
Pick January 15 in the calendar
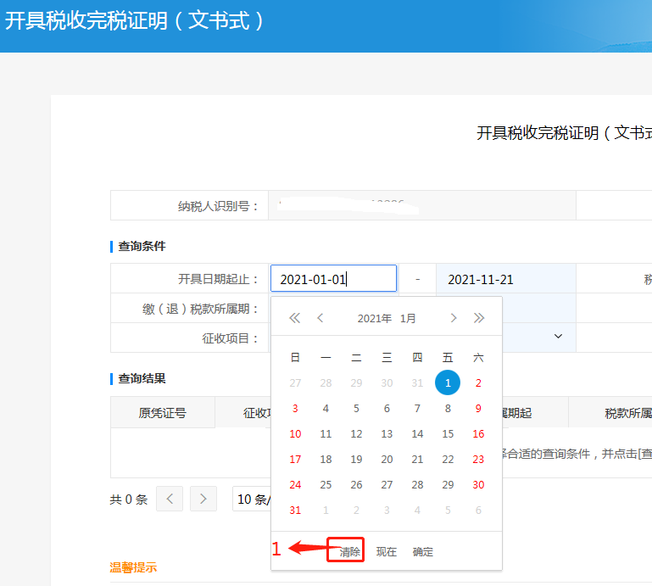pyautogui.click(x=448, y=433)
